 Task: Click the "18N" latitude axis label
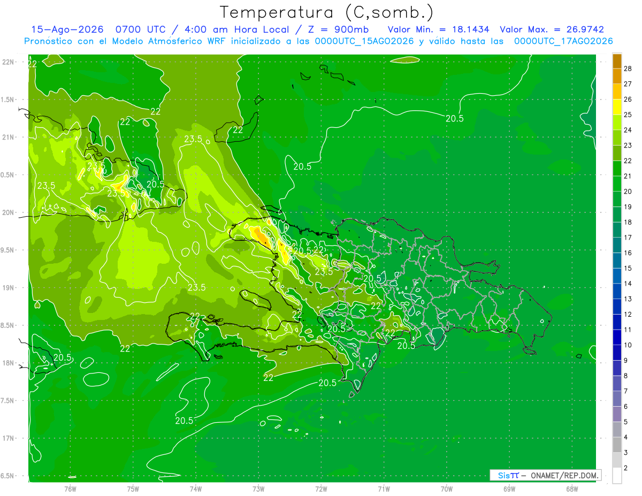[x=8, y=363]
